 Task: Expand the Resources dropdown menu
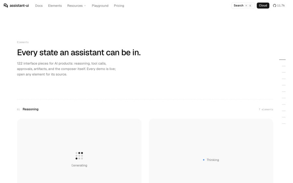click(x=77, y=6)
